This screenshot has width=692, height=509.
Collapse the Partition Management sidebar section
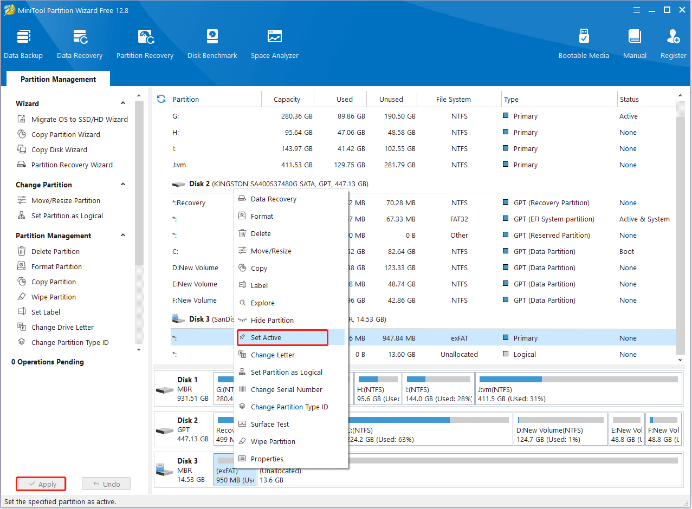pyautogui.click(x=123, y=236)
